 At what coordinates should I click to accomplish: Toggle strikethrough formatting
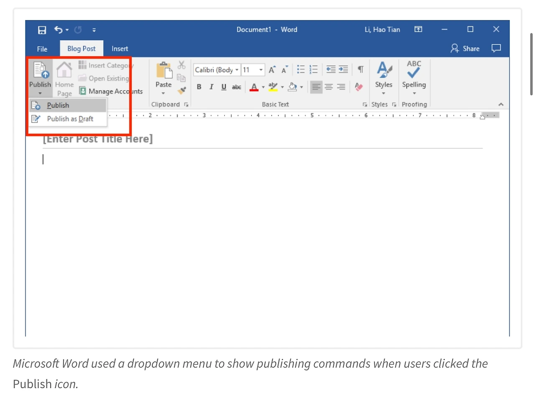[237, 87]
